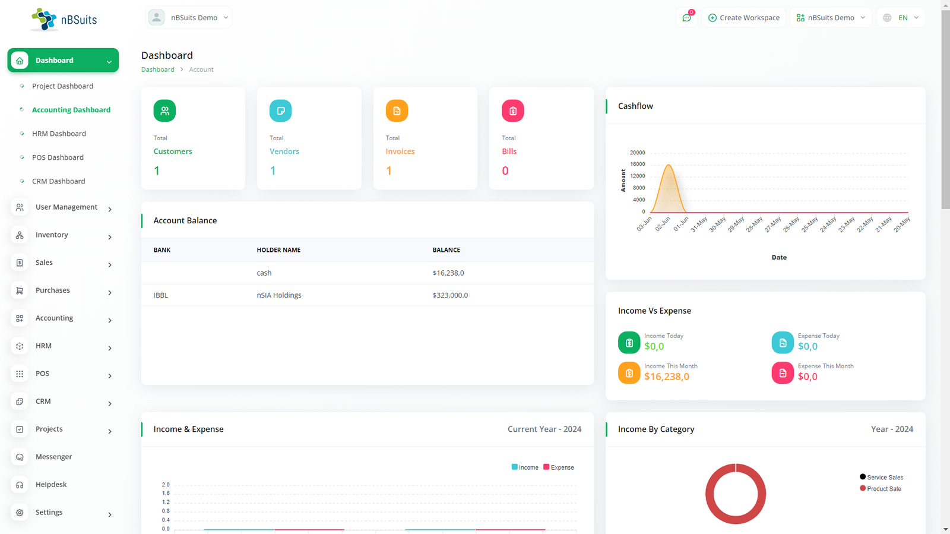Image resolution: width=950 pixels, height=534 pixels.
Task: Select Accounting Dashboard menu item
Action: pyautogui.click(x=71, y=110)
